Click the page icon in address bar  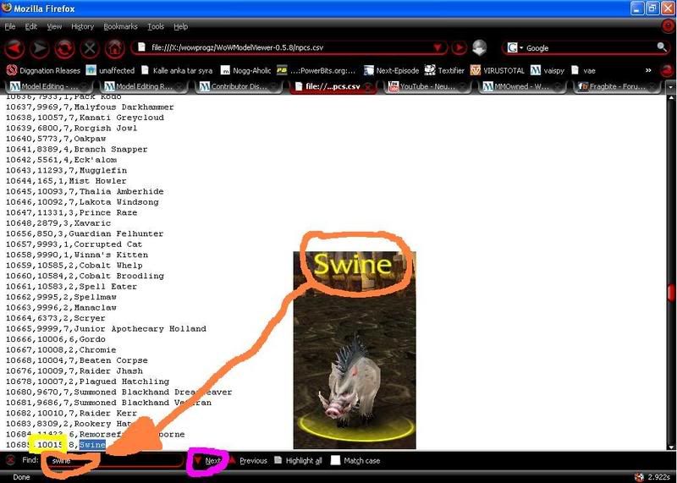point(141,47)
